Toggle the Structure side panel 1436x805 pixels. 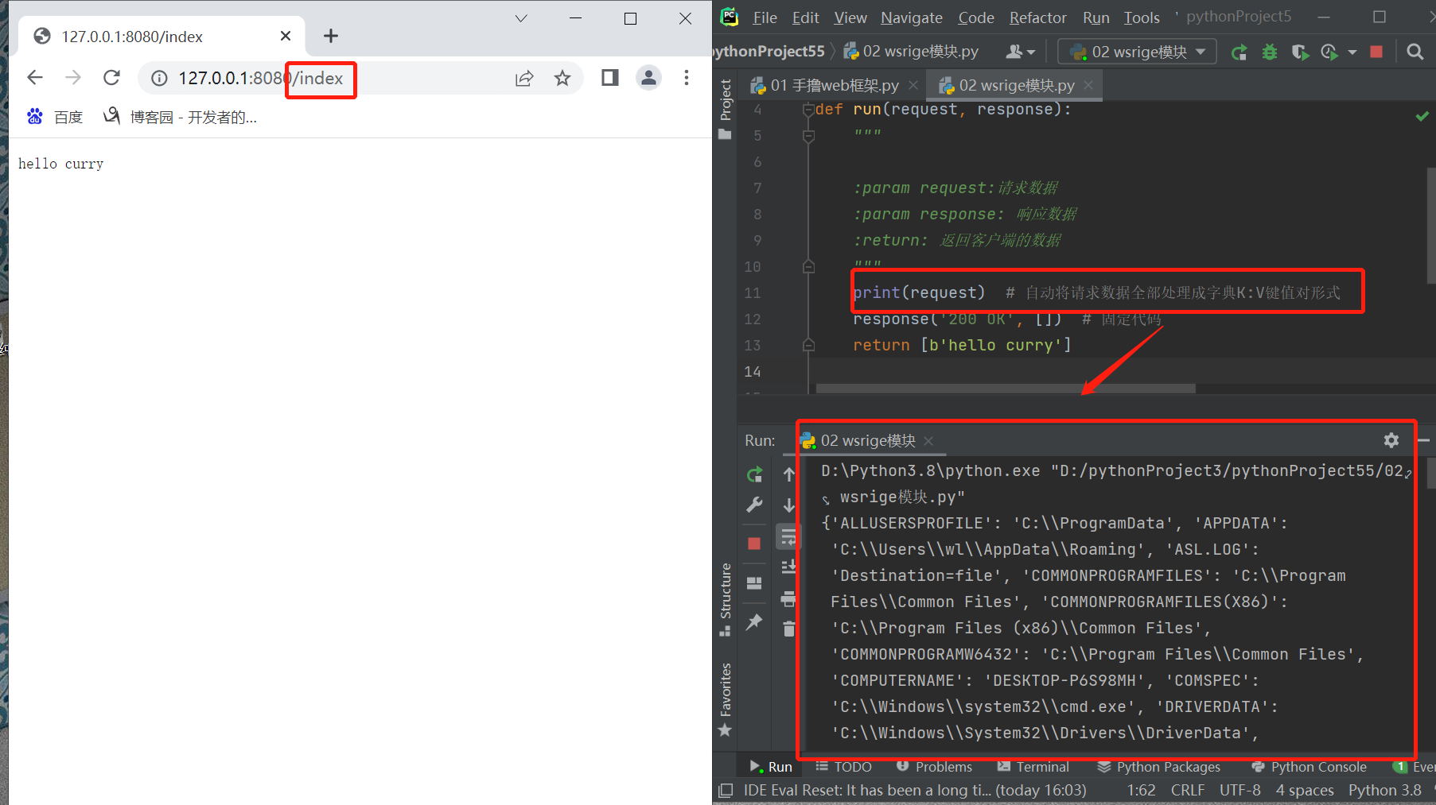725,598
